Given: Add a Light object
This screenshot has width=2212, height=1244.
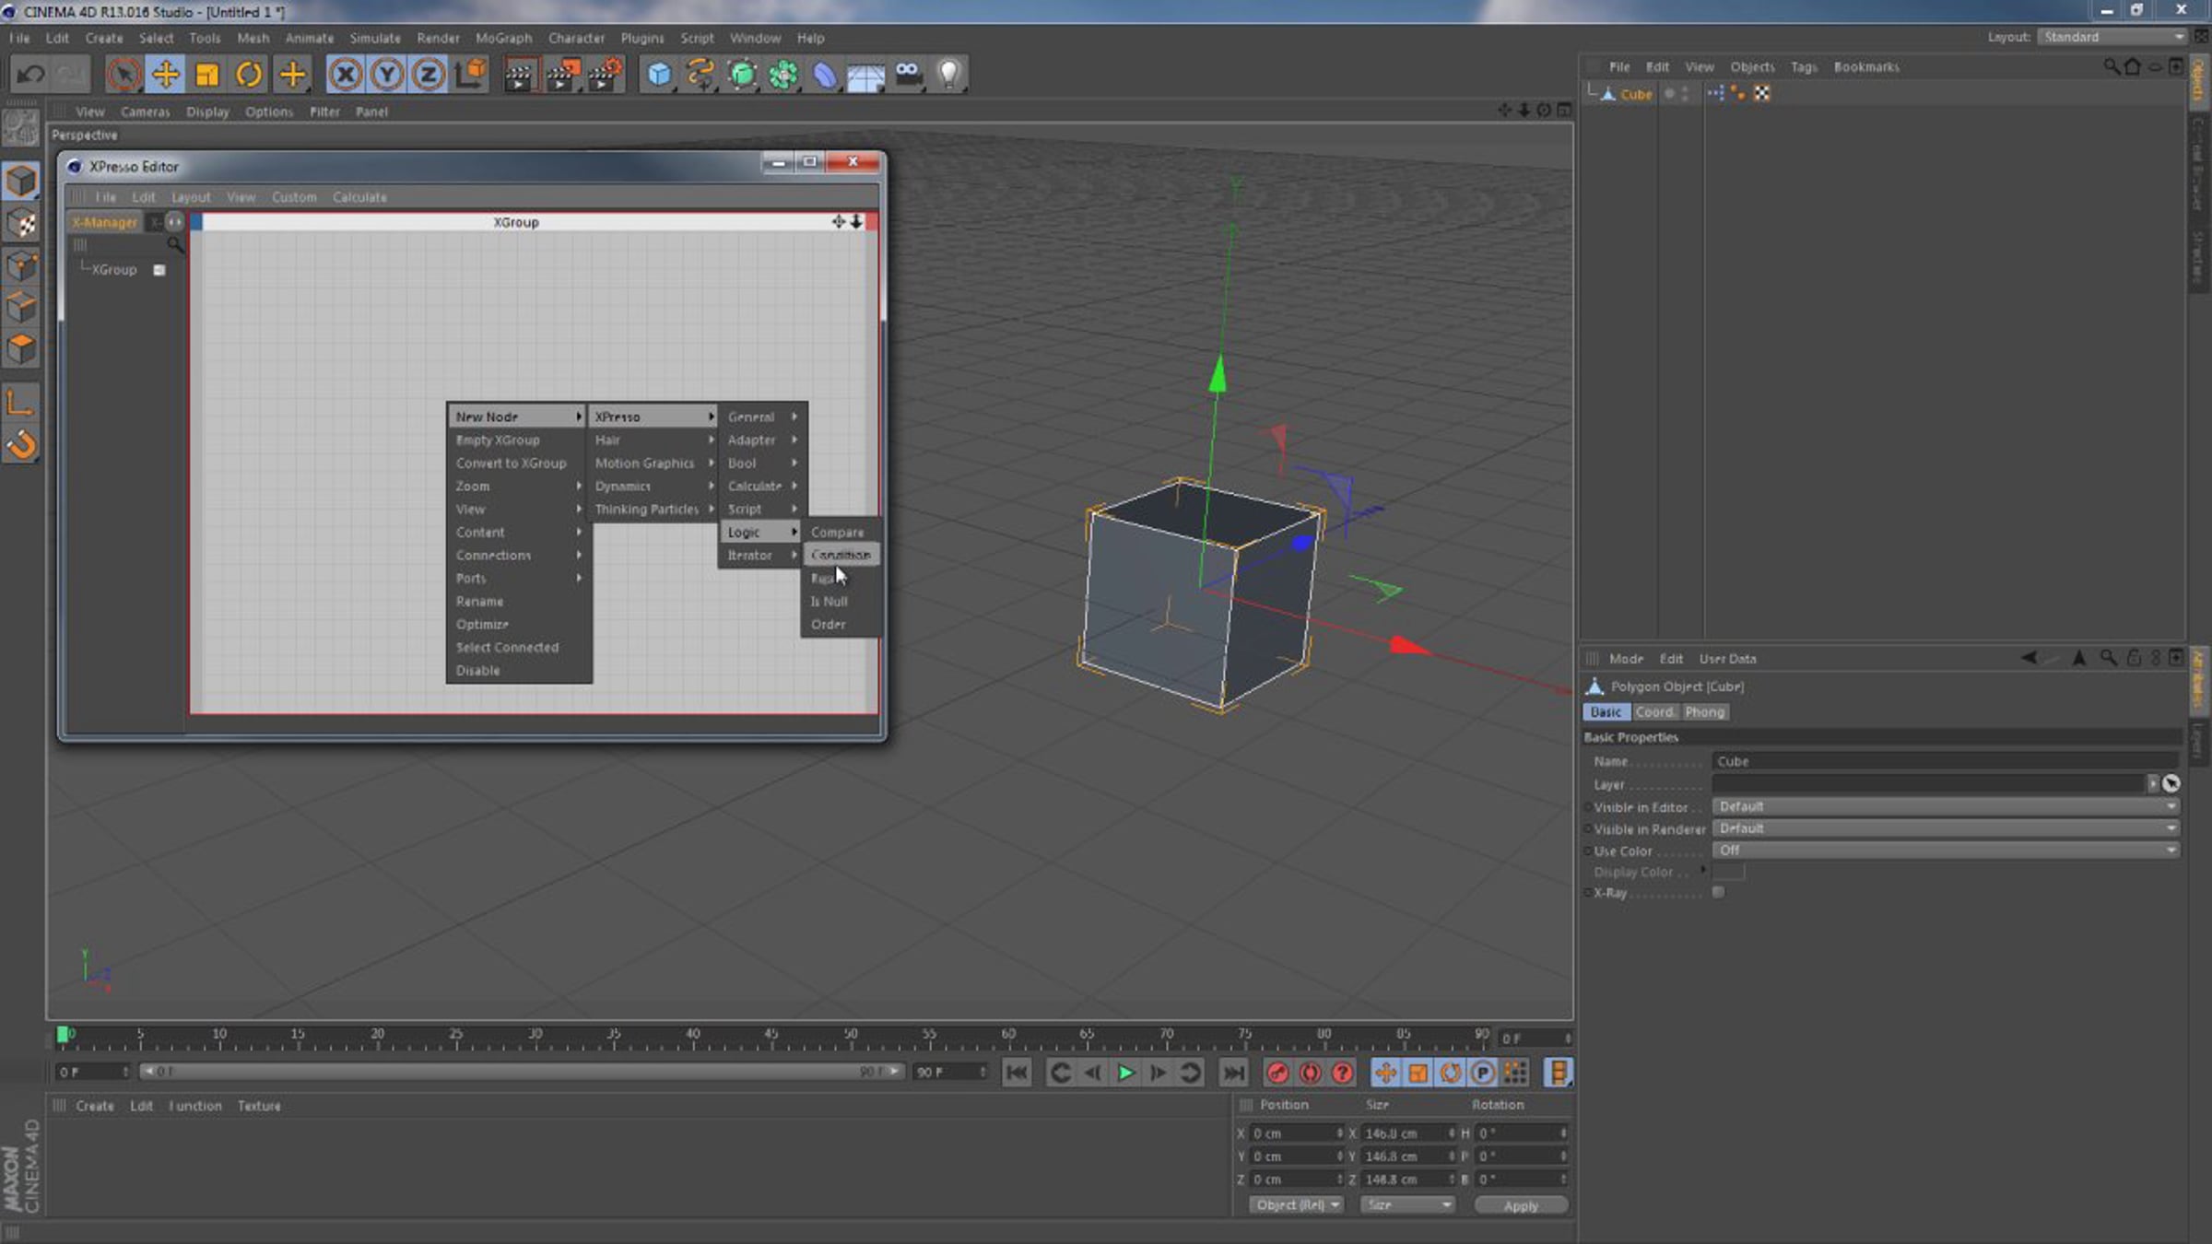Looking at the screenshot, I should click(949, 74).
